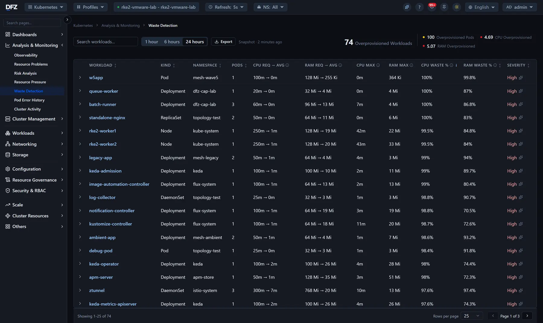Go to previous page of results
Viewport: 543px width, 323px height.
point(493,316)
